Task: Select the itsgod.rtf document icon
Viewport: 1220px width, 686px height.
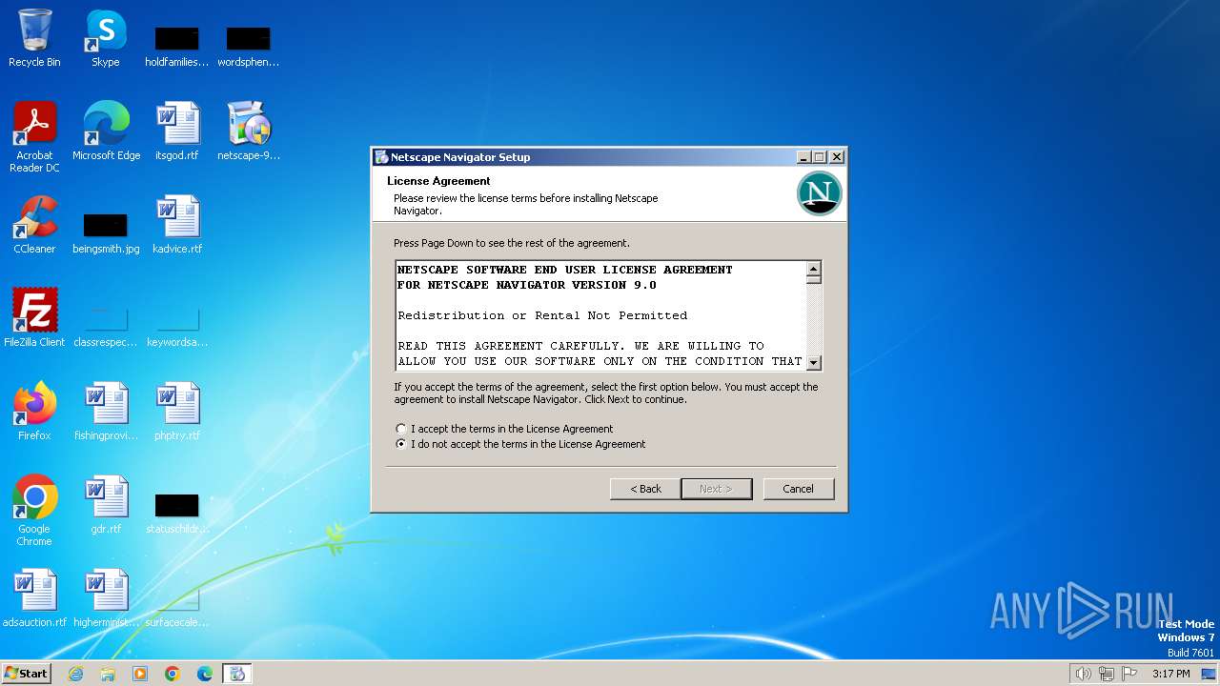Action: click(x=177, y=131)
